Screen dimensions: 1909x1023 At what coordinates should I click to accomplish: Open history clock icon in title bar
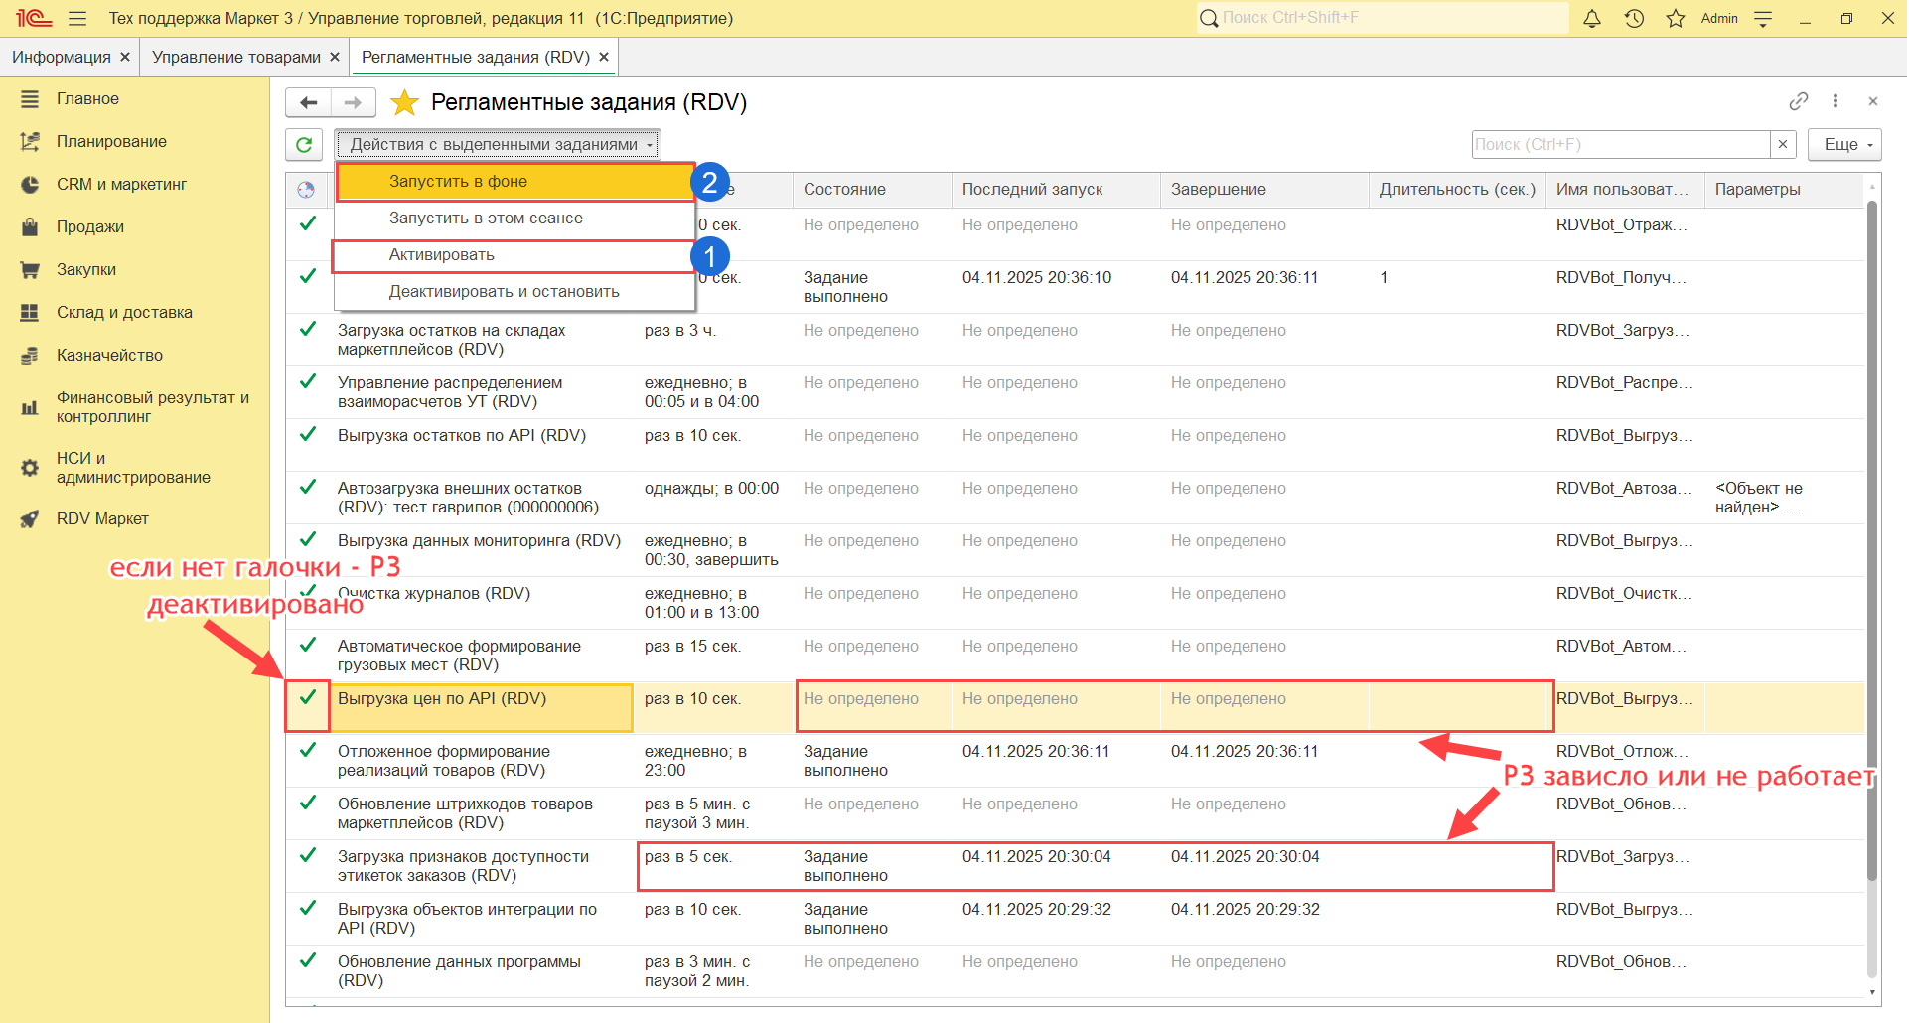[x=1634, y=18]
